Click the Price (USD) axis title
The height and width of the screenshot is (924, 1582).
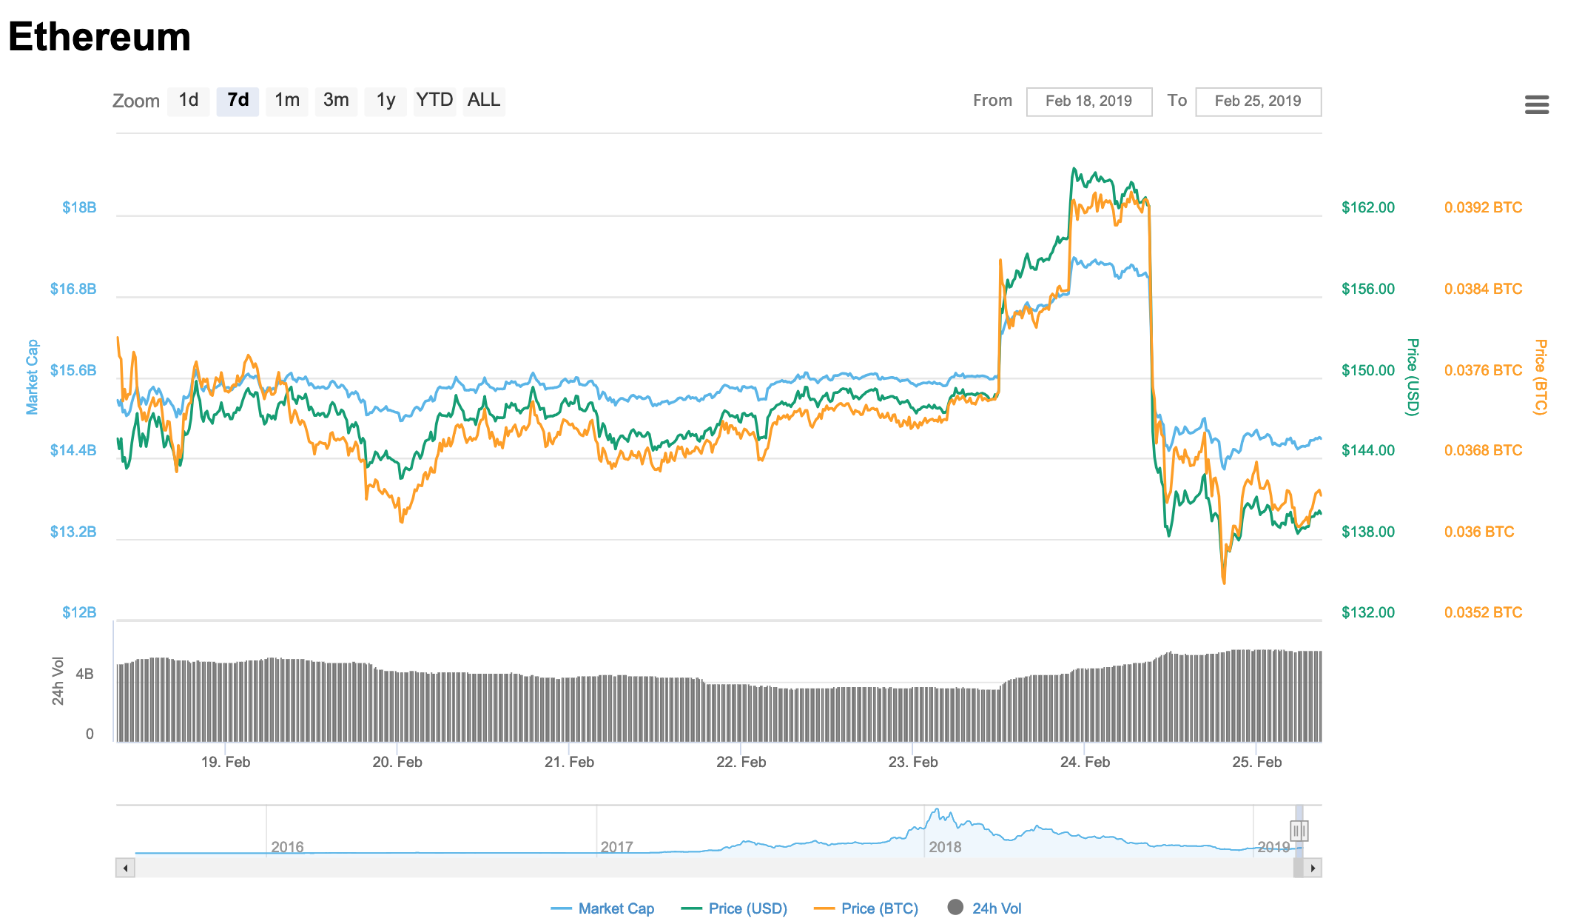click(1413, 377)
